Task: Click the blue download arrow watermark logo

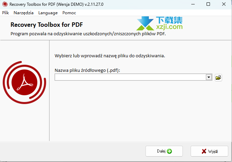Action: tap(145, 23)
